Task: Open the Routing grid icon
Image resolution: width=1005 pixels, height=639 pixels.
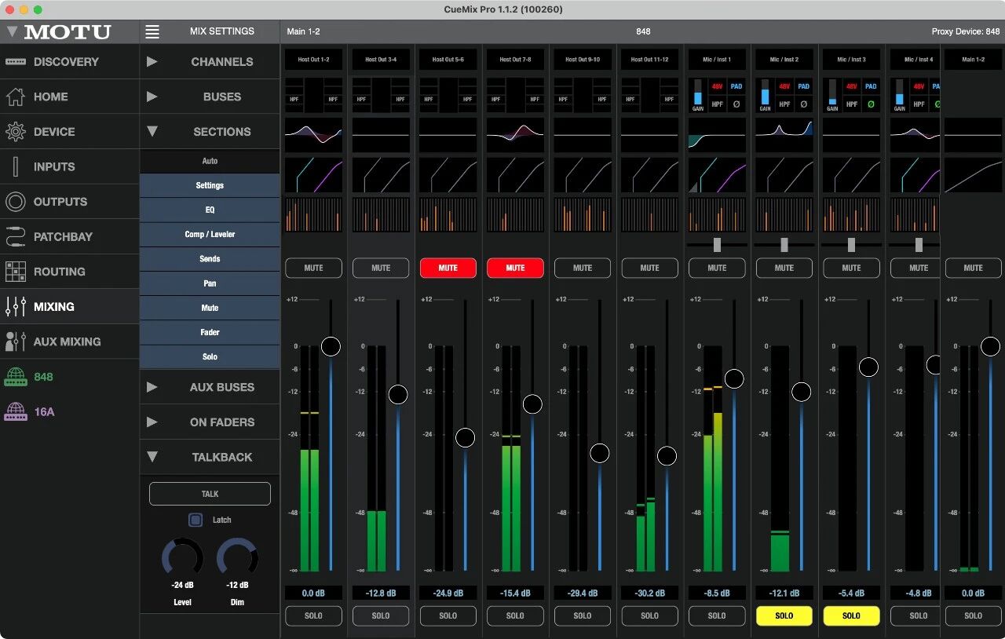Action: click(x=16, y=272)
